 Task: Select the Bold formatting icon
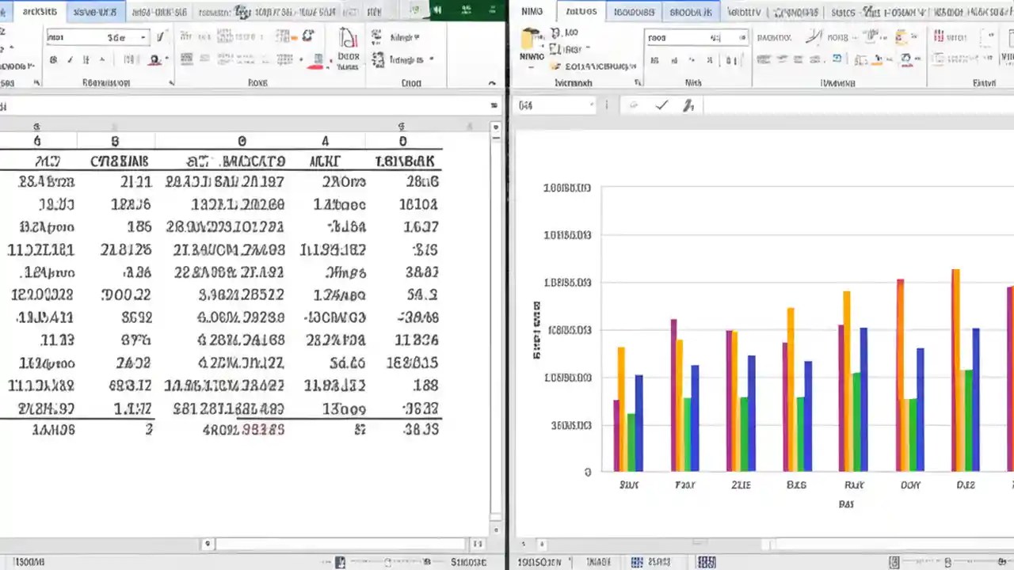[54, 60]
